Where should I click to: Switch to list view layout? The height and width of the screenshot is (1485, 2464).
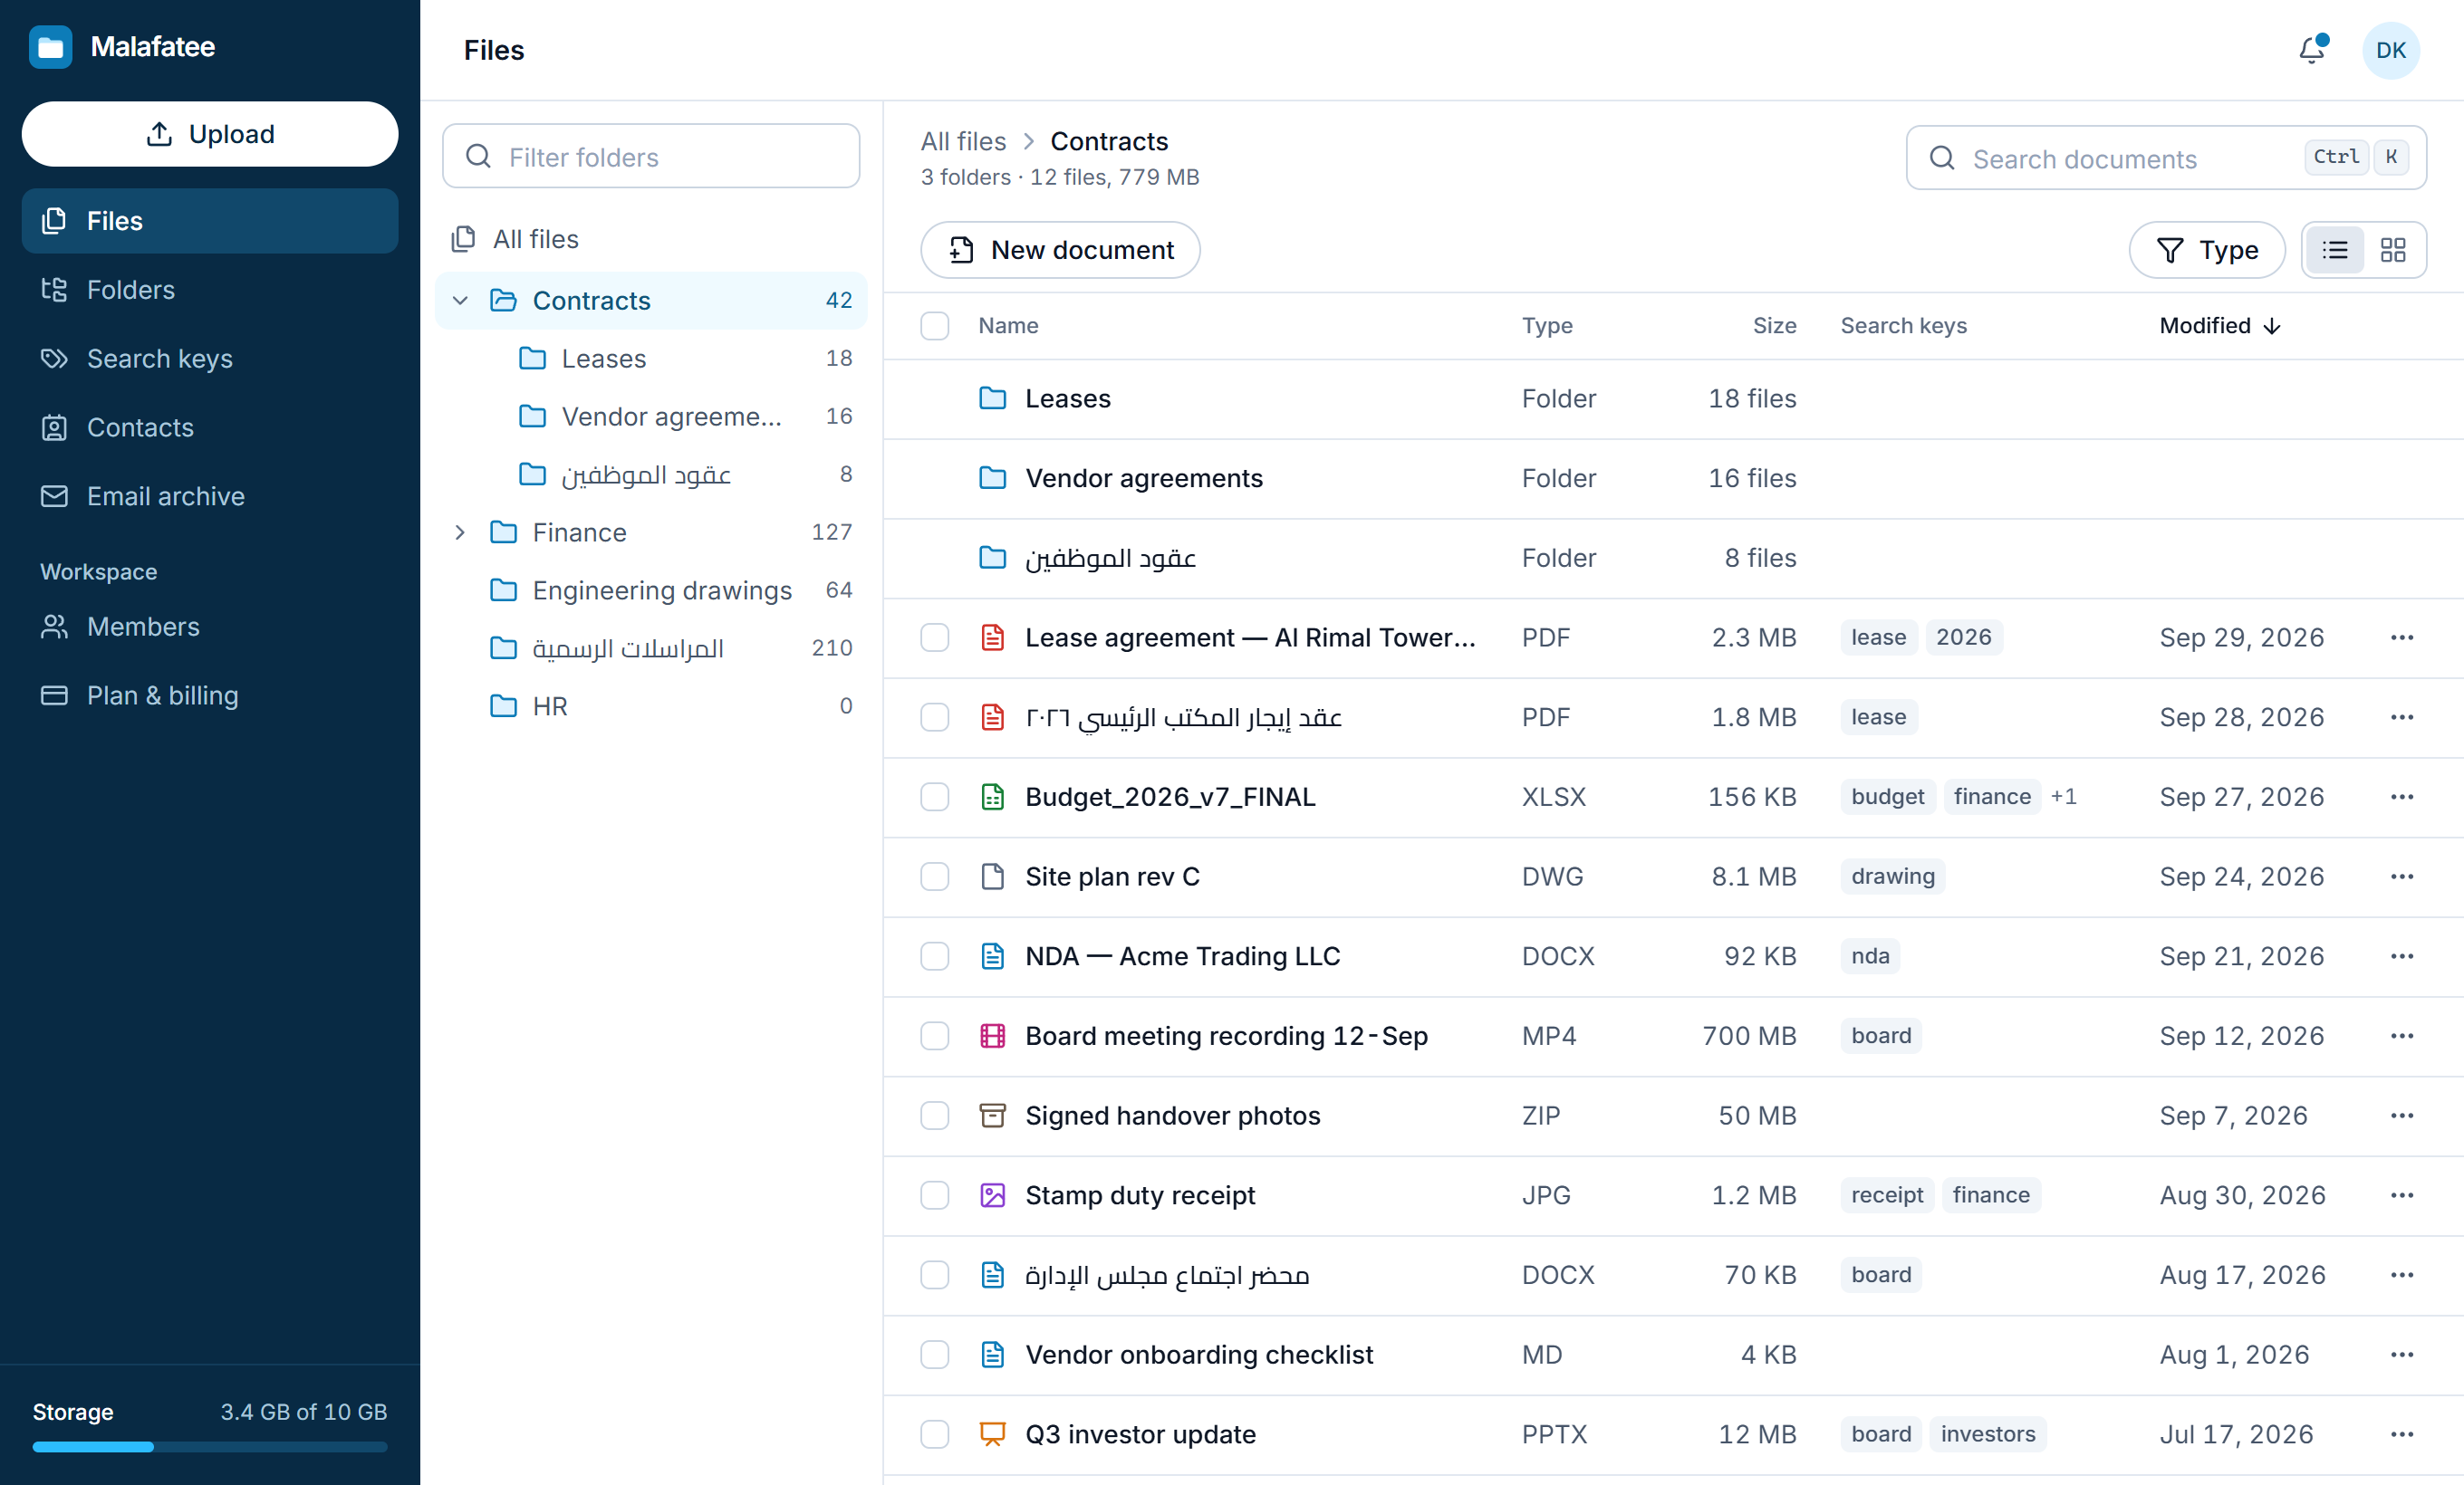[2334, 250]
